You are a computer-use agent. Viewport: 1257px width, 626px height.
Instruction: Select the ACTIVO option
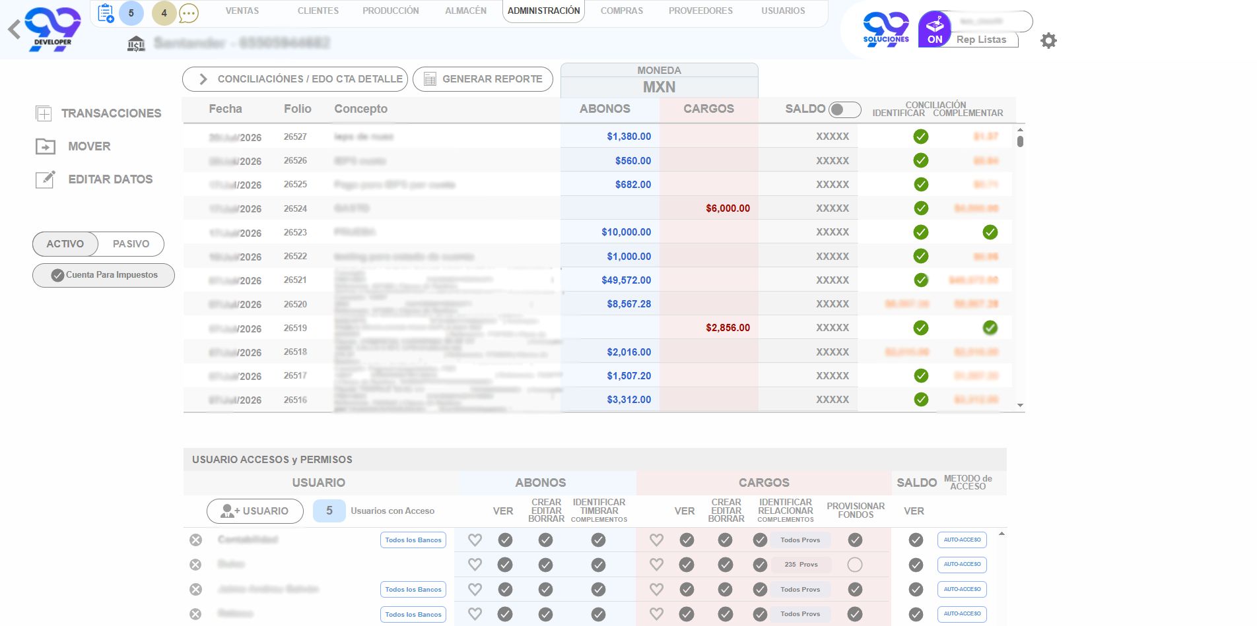coord(65,244)
